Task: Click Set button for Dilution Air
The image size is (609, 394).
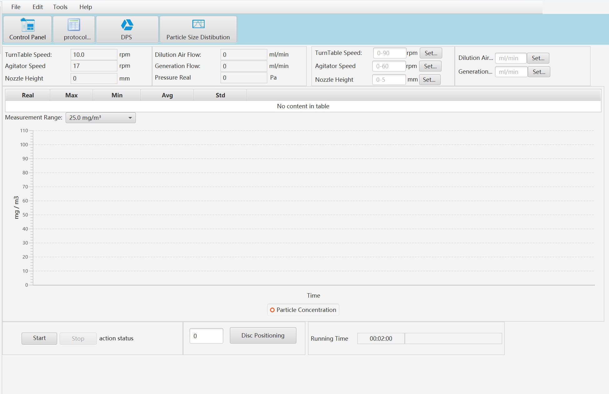Action: (x=538, y=58)
